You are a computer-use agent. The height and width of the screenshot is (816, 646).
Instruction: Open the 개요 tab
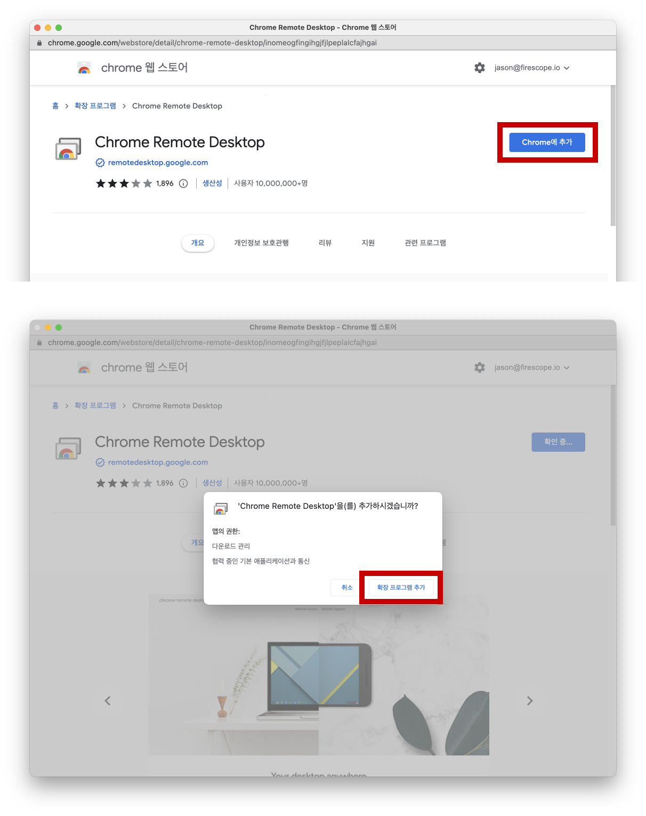198,243
